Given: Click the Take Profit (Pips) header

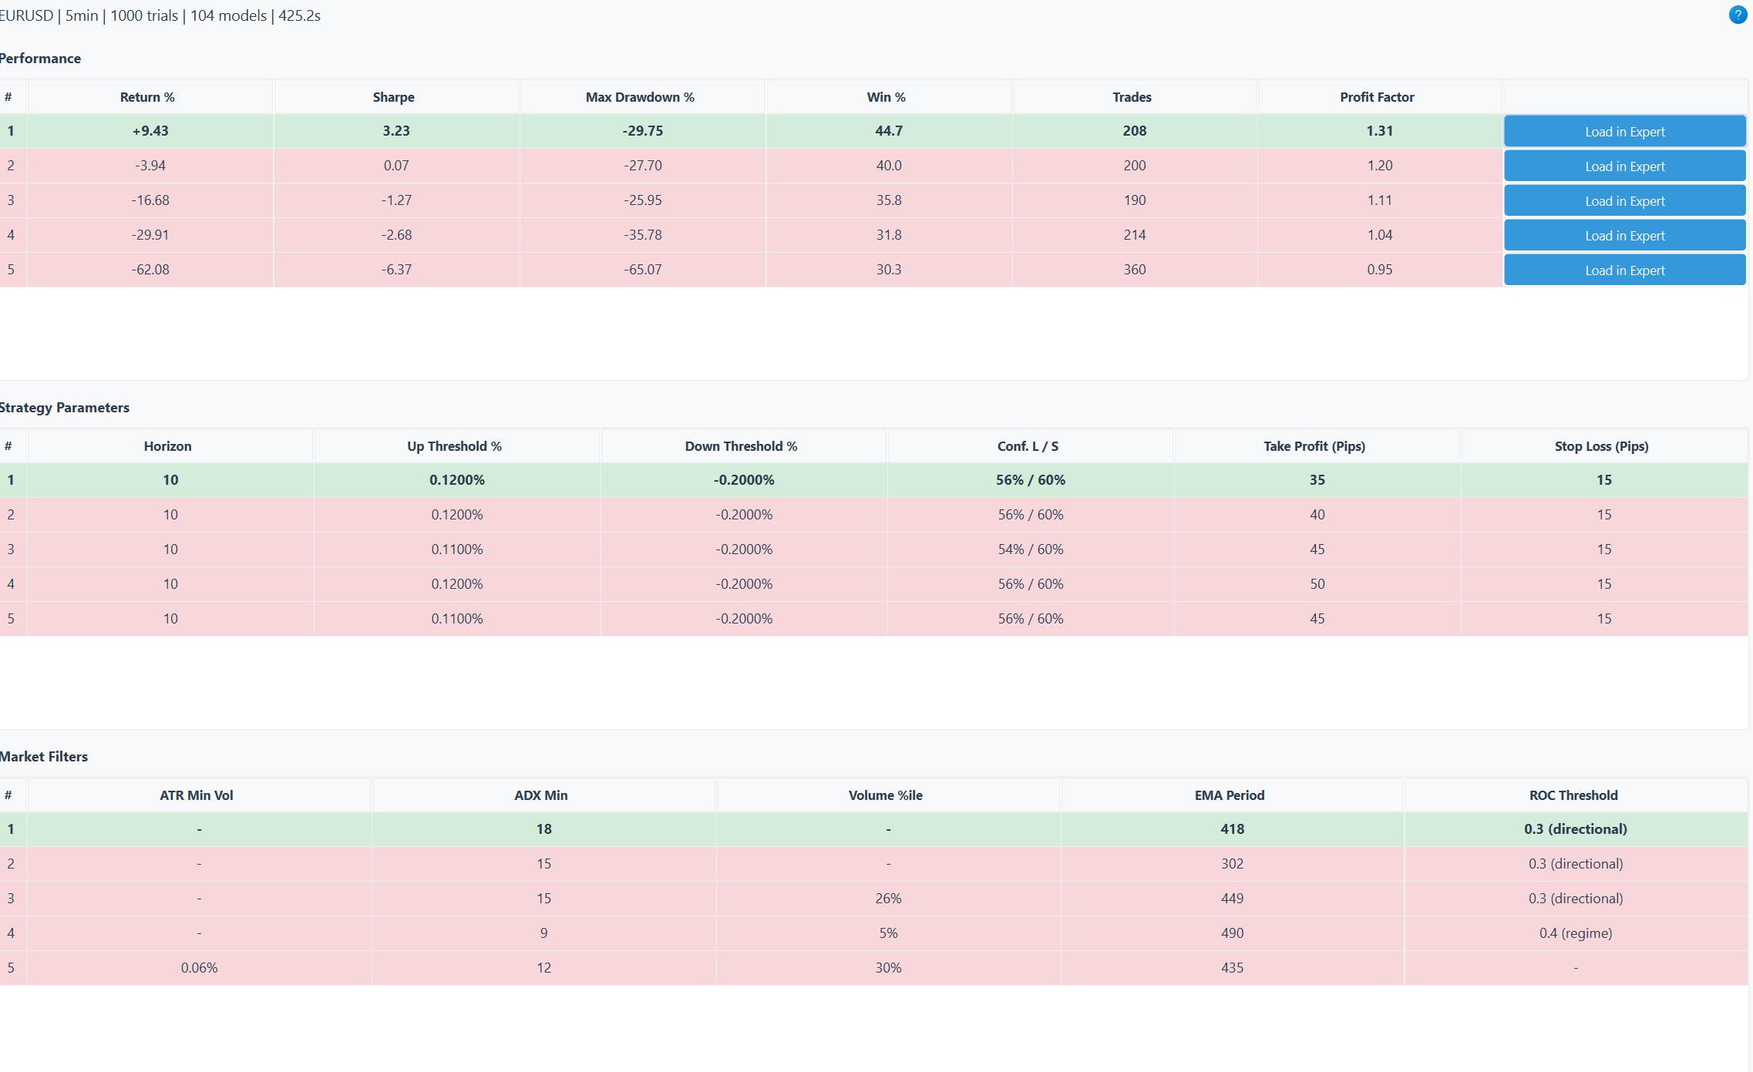Looking at the screenshot, I should [x=1314, y=445].
